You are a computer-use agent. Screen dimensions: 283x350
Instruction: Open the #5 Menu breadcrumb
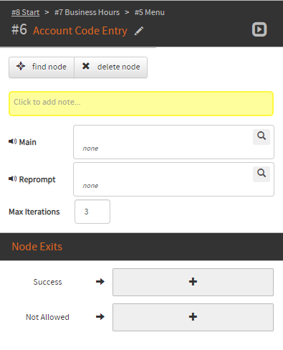click(x=150, y=12)
